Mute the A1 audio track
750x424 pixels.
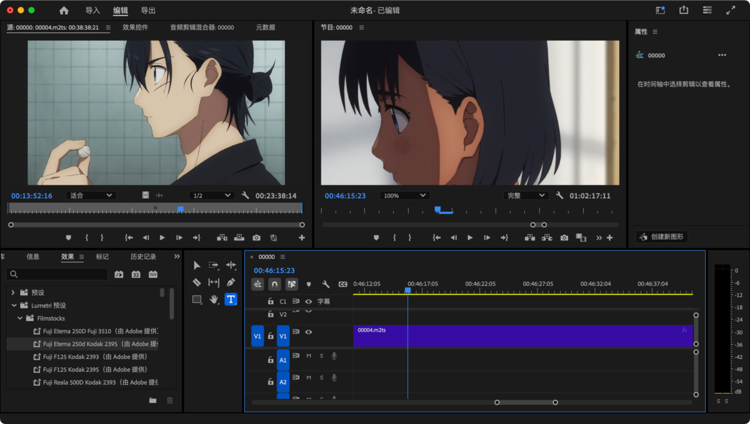click(309, 356)
